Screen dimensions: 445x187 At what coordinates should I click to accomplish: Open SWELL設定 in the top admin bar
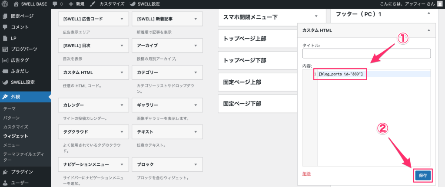(144, 4)
